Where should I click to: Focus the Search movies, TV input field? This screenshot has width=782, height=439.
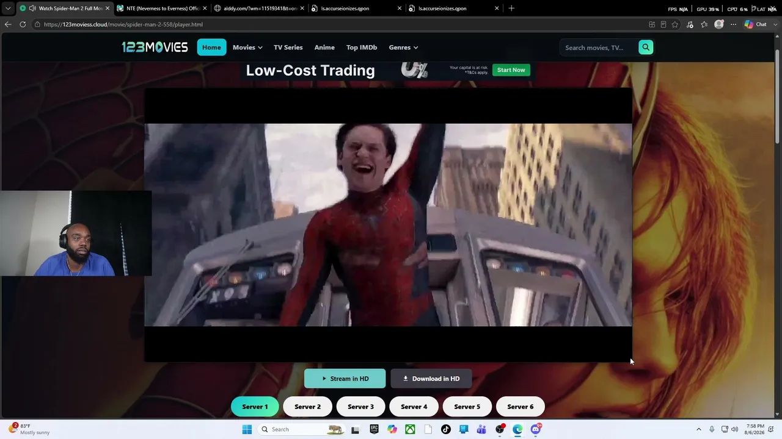[599, 48]
